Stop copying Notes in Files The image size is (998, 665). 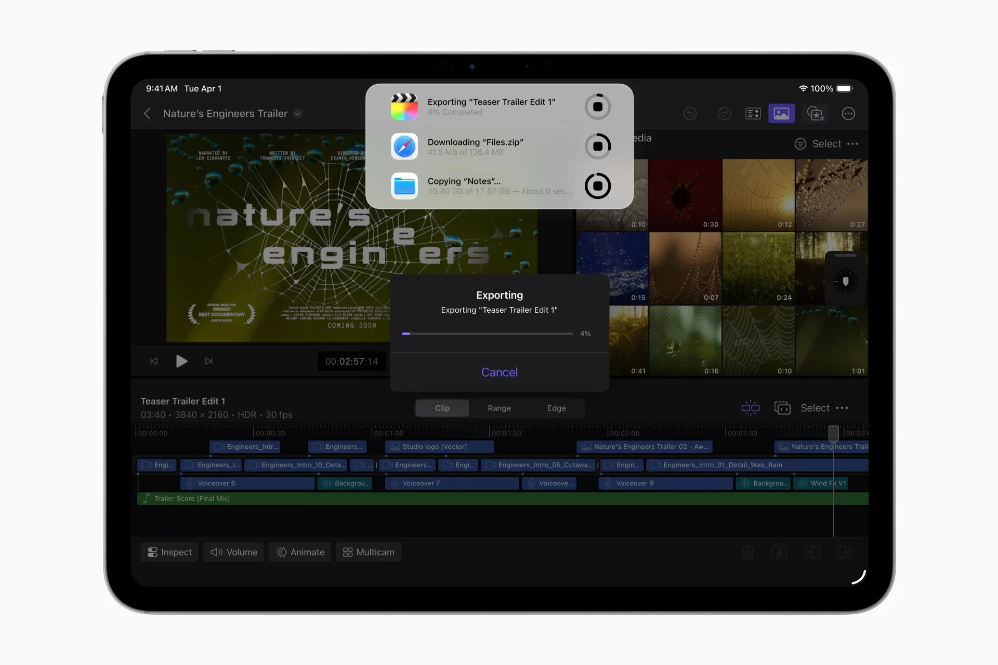coord(597,185)
